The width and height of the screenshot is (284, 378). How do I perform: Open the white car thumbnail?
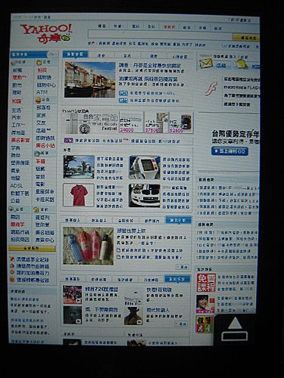tap(145, 196)
